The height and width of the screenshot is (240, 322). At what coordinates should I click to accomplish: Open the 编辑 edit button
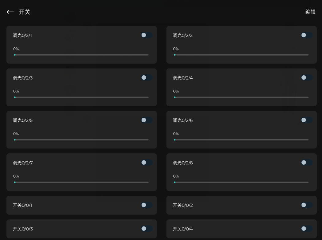(310, 12)
